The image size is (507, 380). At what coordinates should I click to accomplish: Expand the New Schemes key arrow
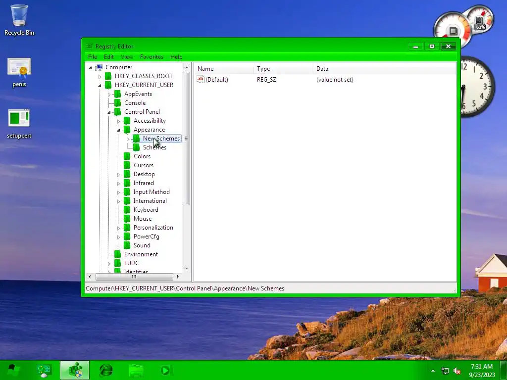[128, 139]
